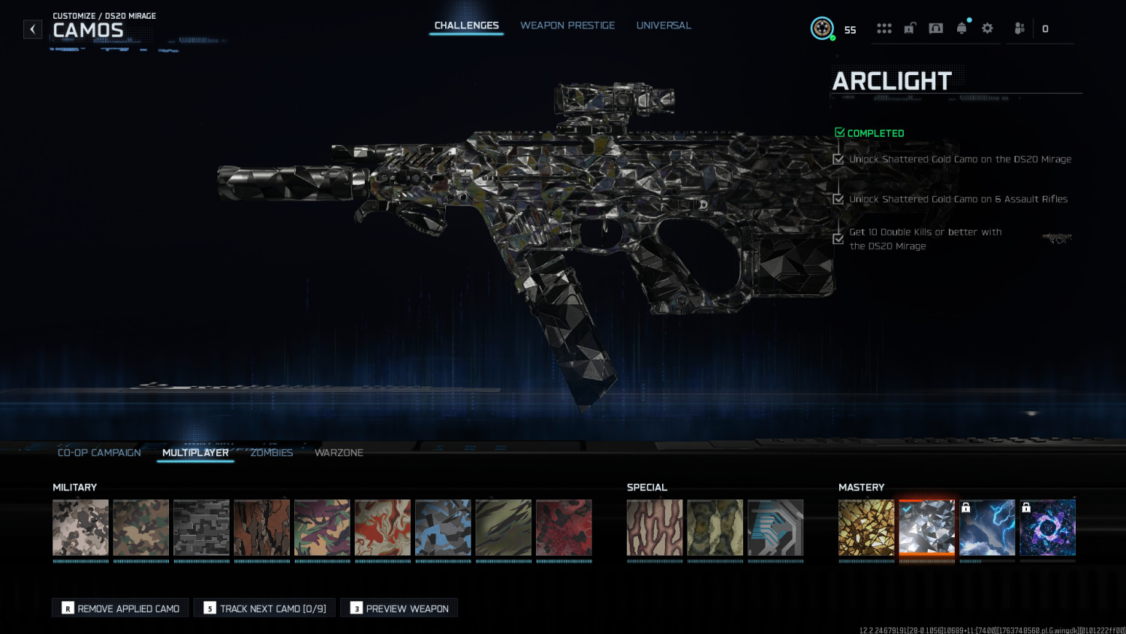Screen dimensions: 1126x634
Task: Click the 'Unlock Shattered Gold Camo on the DS20 Mirage' text
Action: pos(960,159)
